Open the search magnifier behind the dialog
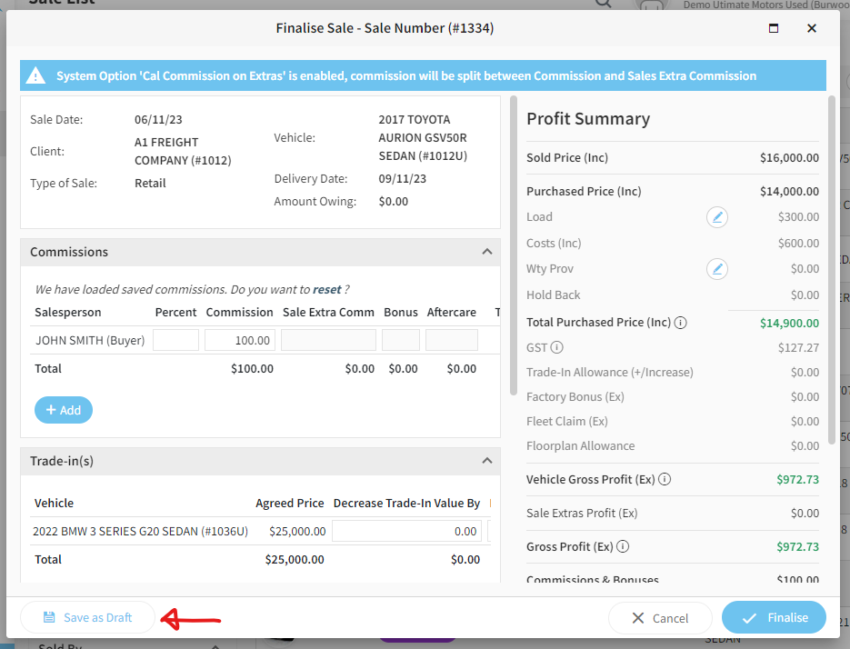Viewport: 850px width, 649px height. click(x=603, y=5)
